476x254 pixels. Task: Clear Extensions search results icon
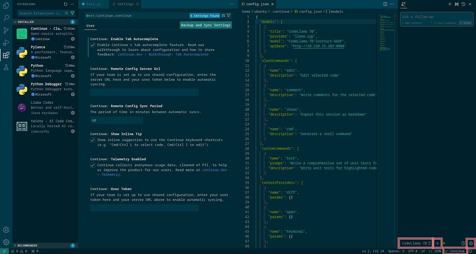(x=67, y=13)
